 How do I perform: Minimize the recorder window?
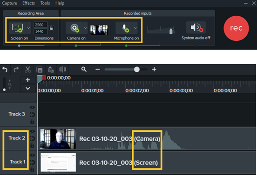[246, 3]
